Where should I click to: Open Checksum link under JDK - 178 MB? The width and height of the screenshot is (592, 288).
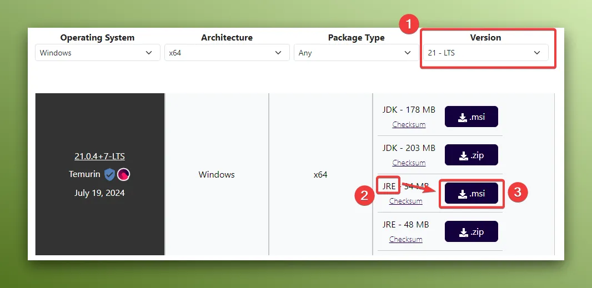point(409,124)
